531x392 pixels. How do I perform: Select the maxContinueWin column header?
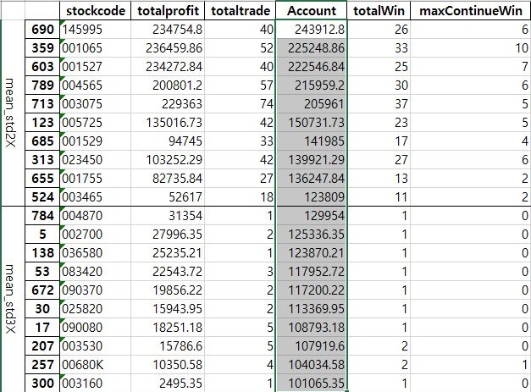pyautogui.click(x=470, y=11)
